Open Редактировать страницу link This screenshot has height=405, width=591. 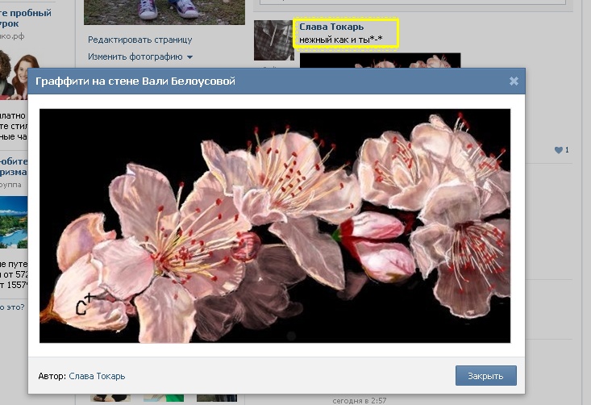pos(139,40)
